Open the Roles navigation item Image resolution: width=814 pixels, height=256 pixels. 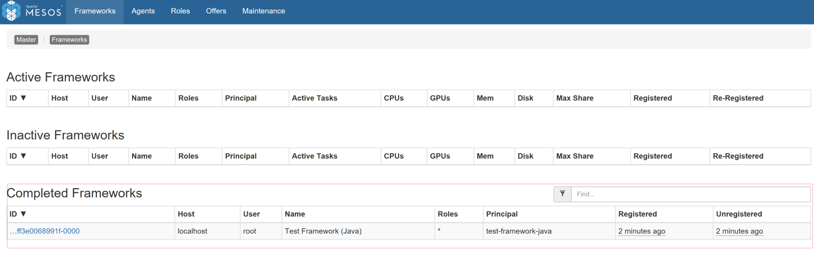pyautogui.click(x=180, y=11)
